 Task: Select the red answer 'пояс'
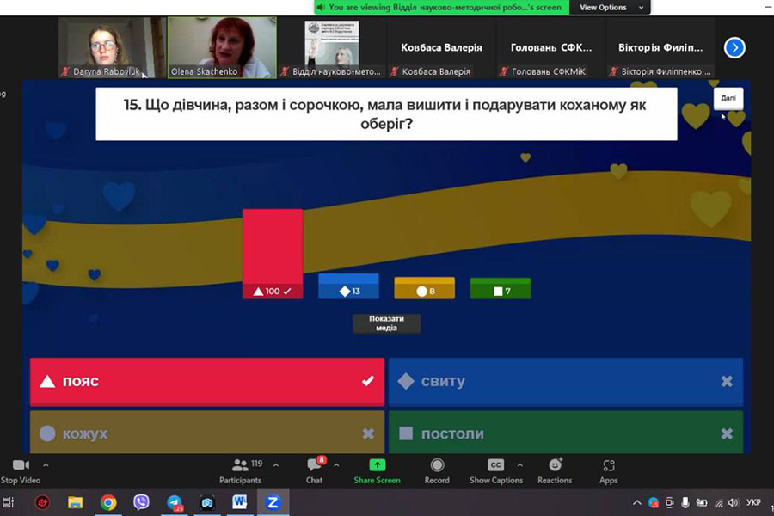[206, 382]
